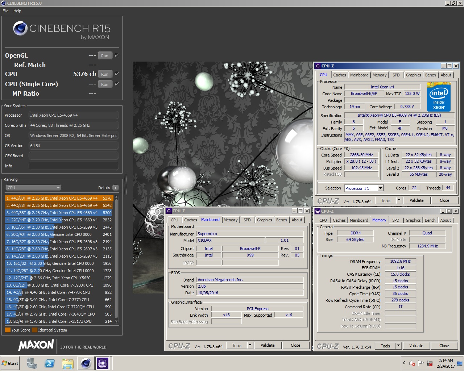Select ranking row E5-2699 v3 score 2445
The width and height of the screenshot is (464, 371).
59,227
